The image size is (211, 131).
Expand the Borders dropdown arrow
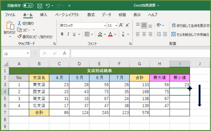(92, 34)
